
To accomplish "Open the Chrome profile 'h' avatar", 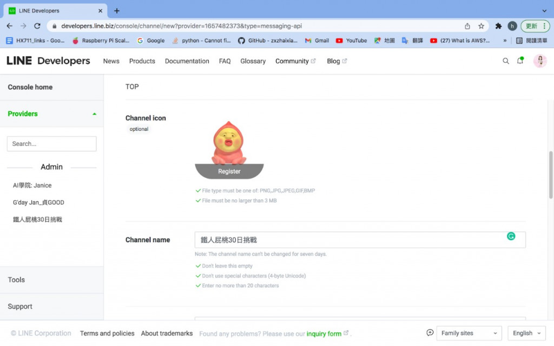I will click(x=512, y=26).
